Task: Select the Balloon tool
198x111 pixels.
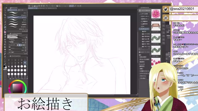Action: 5,61
